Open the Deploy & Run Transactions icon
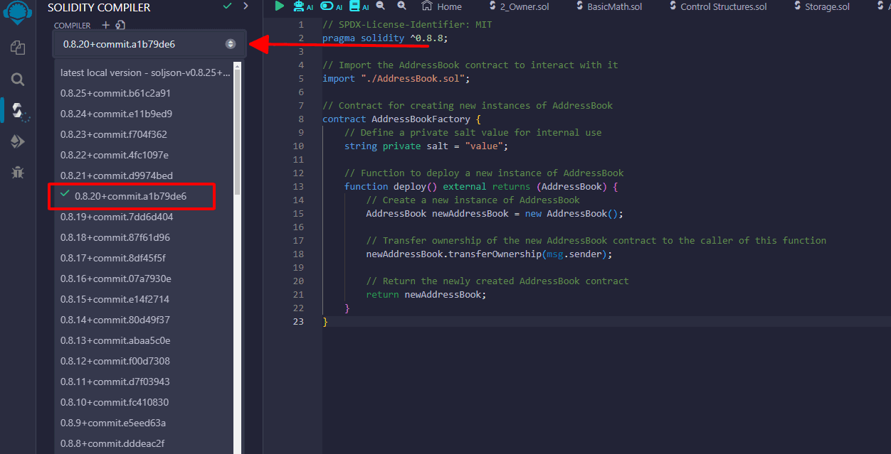This screenshot has height=454, width=891. (x=18, y=141)
